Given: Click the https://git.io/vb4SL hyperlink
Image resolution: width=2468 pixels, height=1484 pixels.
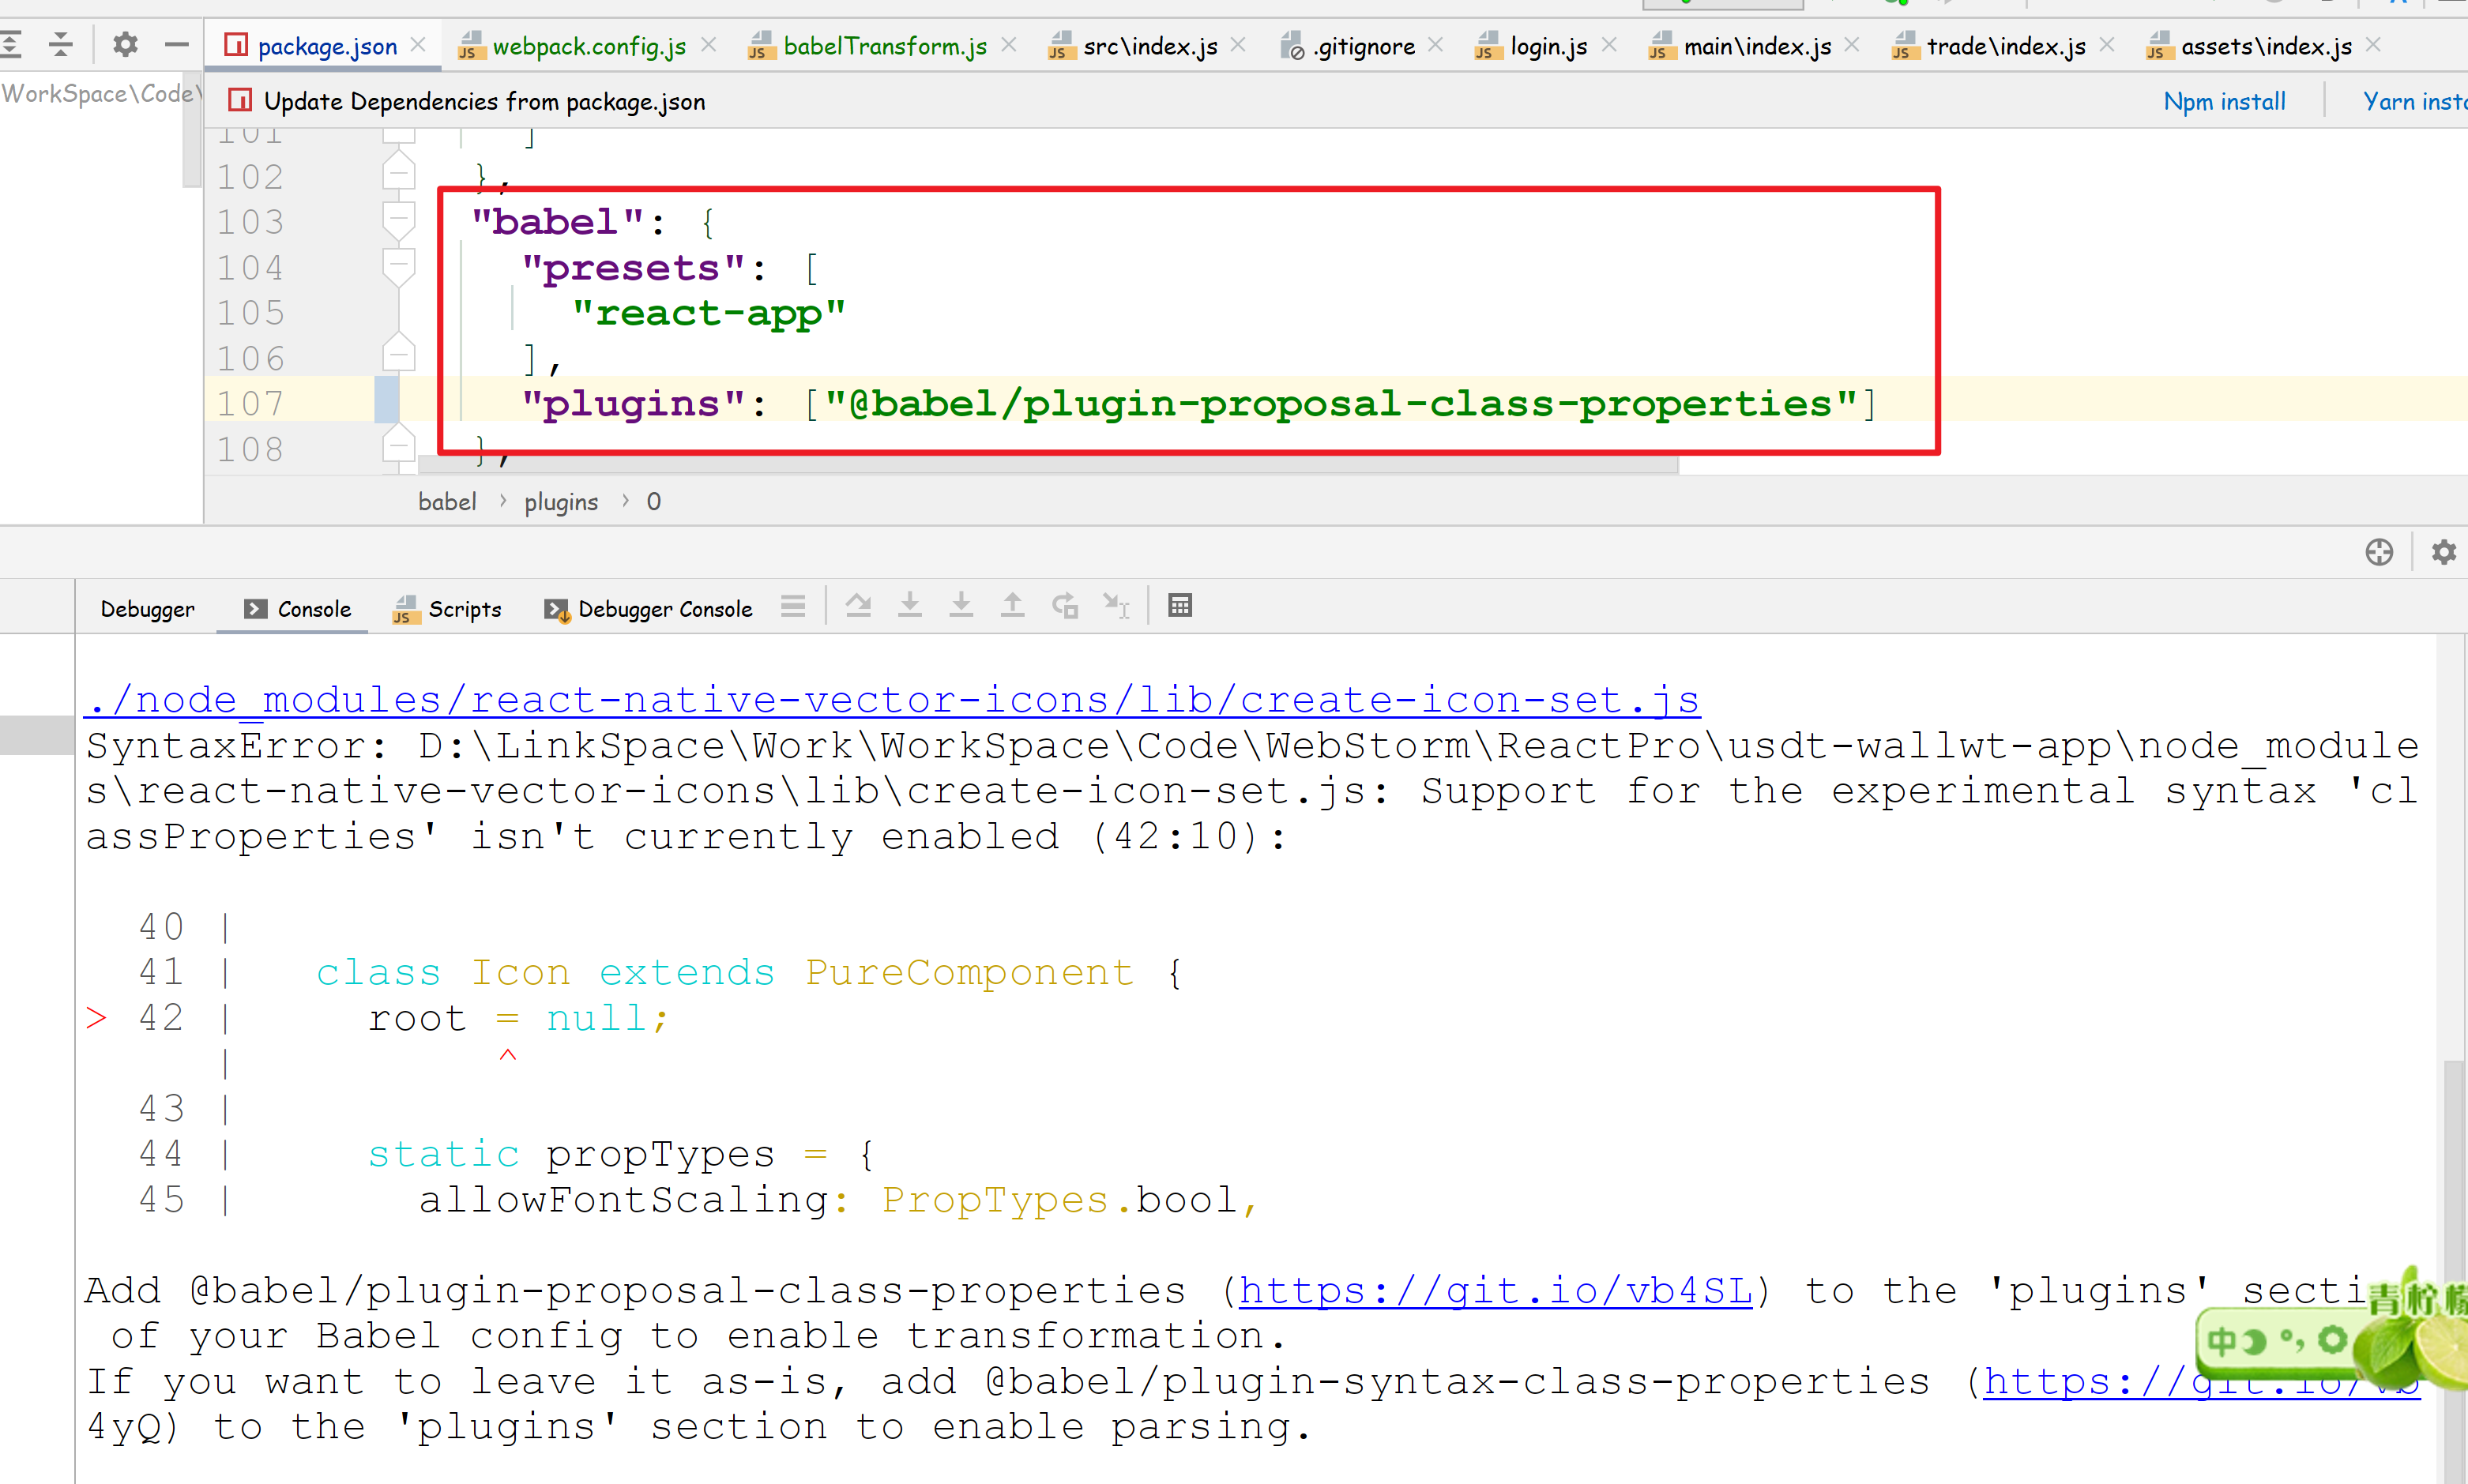Looking at the screenshot, I should (1494, 1290).
